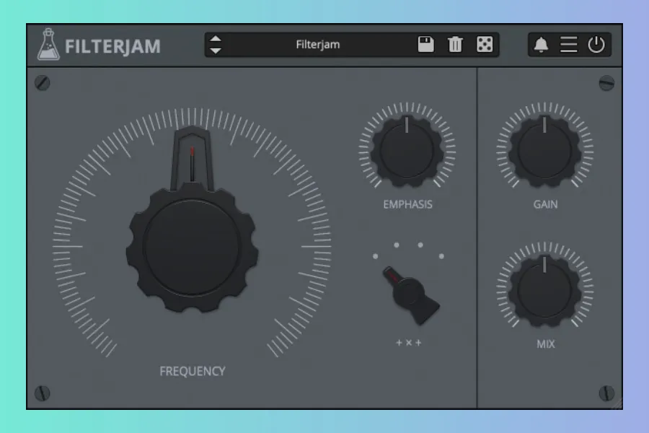This screenshot has width=649, height=433.
Task: Select the first leftmost mode dot
Action: 376,255
